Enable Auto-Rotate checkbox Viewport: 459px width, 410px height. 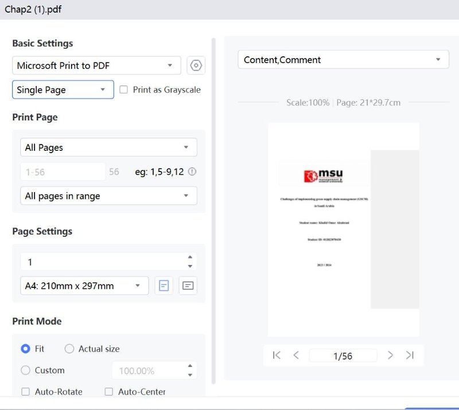[25, 392]
